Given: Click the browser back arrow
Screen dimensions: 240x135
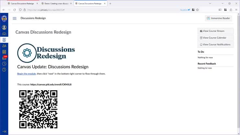Looking at the screenshot, I should click(x=4, y=10).
